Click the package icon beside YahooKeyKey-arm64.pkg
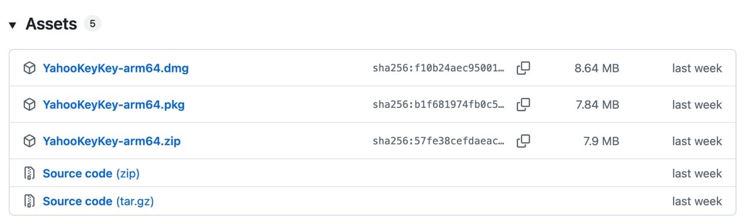Screen dimensions: 746x224 pyautogui.click(x=29, y=104)
